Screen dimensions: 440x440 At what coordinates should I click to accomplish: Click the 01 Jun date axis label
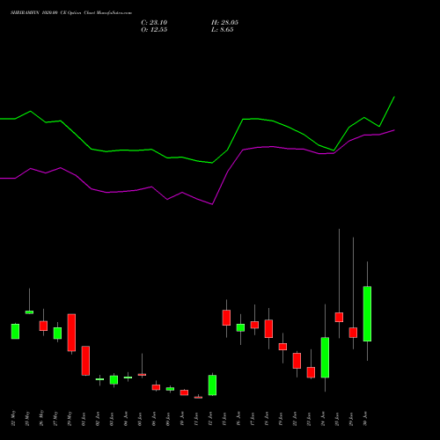click(x=84, y=419)
